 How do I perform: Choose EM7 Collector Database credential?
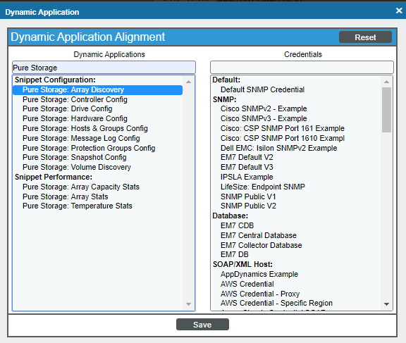click(262, 246)
